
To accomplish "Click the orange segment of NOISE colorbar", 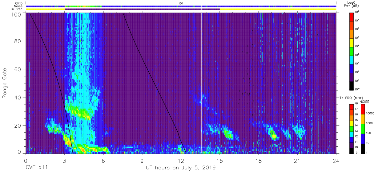I will [x=363, y=119].
